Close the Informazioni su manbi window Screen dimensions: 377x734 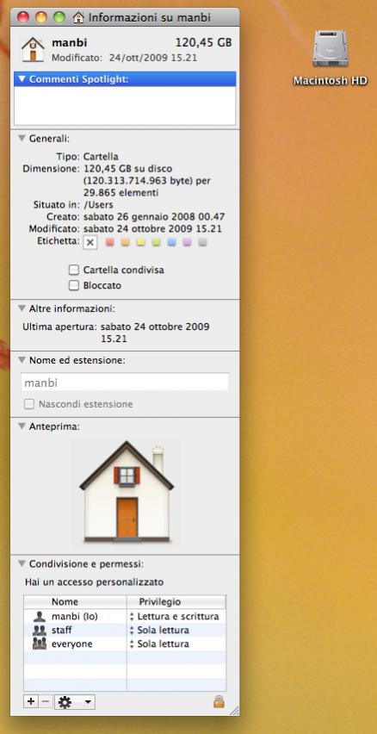point(23,18)
